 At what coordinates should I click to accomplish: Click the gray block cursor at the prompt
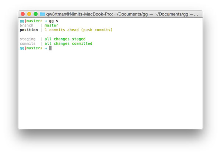50,48
